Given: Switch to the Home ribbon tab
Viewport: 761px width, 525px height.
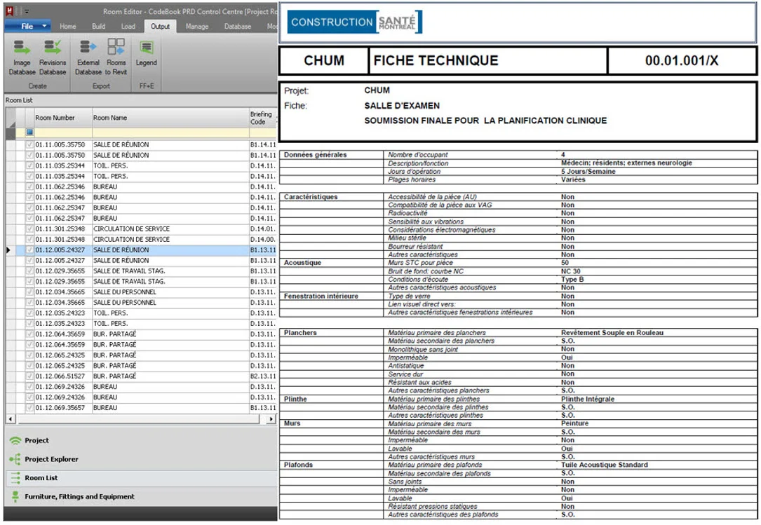Looking at the screenshot, I should point(68,26).
